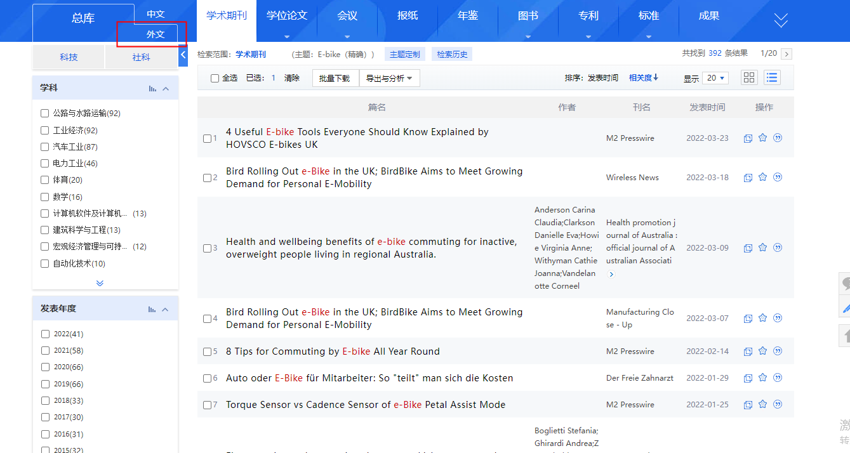Open the chart icon in the 学科 panel
The image size is (850, 453).
152,89
